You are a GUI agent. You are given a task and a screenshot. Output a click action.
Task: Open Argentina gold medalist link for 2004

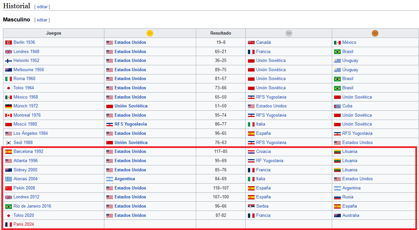point(125,179)
